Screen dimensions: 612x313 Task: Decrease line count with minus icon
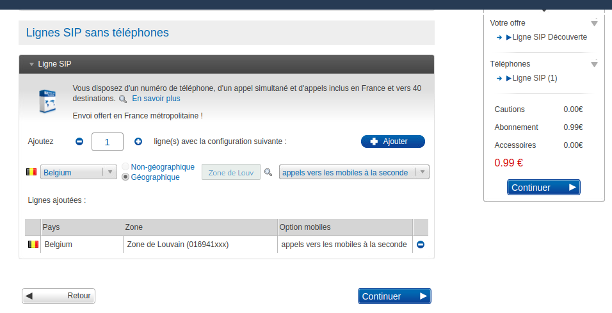pos(79,141)
